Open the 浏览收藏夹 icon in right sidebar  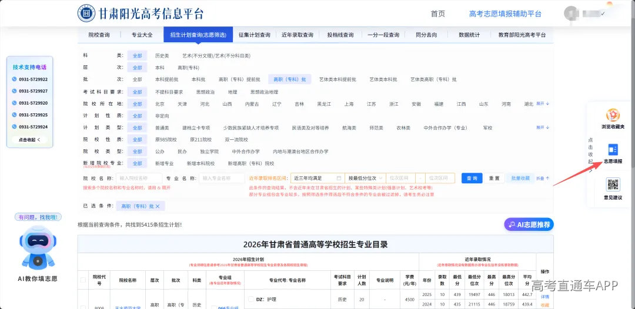point(613,115)
